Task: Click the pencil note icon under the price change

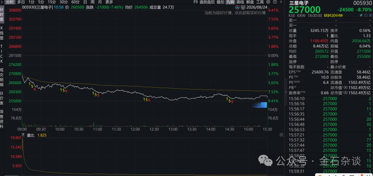Action: (361, 16)
